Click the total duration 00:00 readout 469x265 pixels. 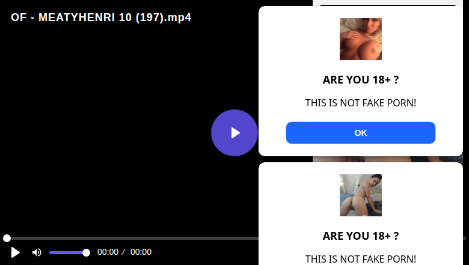point(141,252)
